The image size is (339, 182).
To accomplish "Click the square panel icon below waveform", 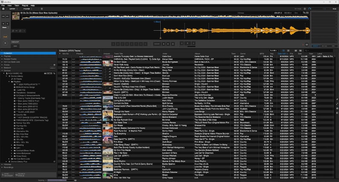I will (307, 44).
